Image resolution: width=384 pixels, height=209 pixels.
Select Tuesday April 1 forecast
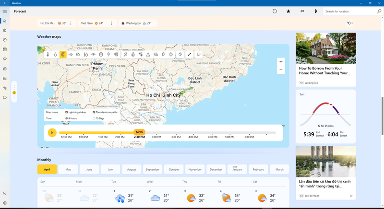point(124,196)
